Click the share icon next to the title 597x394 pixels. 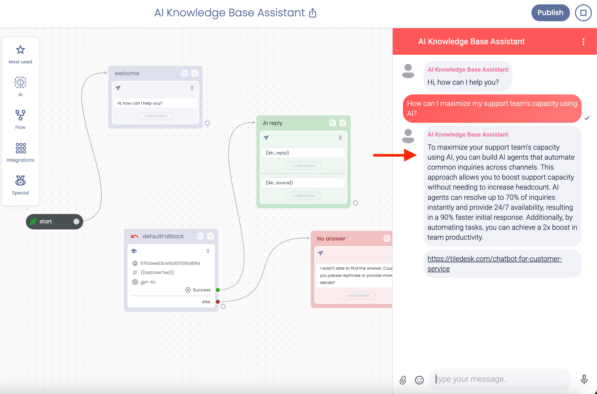313,13
